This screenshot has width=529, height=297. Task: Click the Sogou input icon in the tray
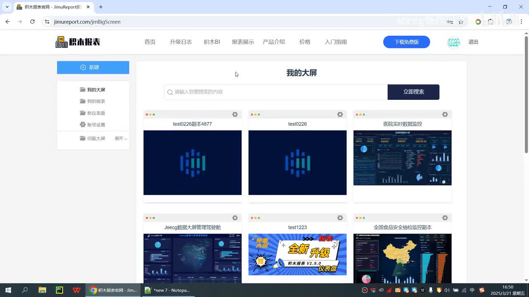[481, 290]
